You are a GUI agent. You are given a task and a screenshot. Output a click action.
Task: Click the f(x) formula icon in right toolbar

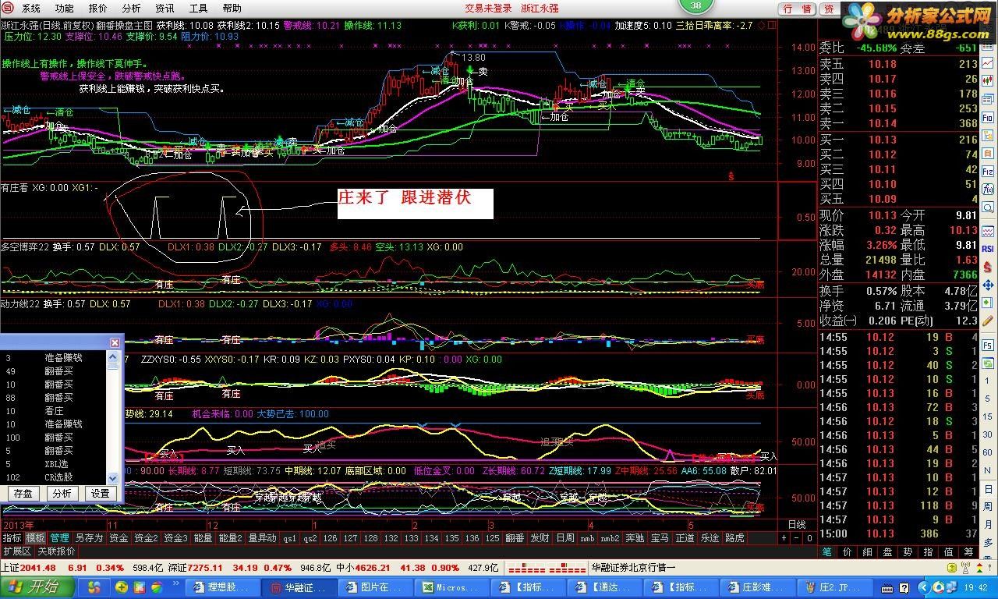988,191
